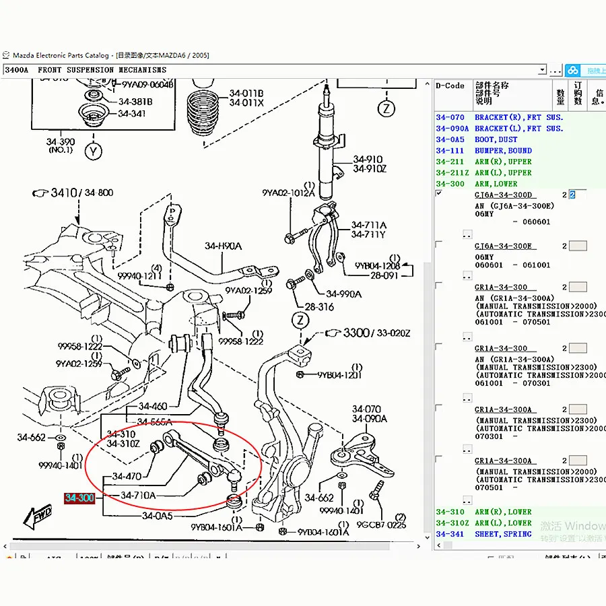This screenshot has height=606, width=606.
Task: Select the 34-310 ARM(R), LOWER list row
Action: [x=520, y=512]
